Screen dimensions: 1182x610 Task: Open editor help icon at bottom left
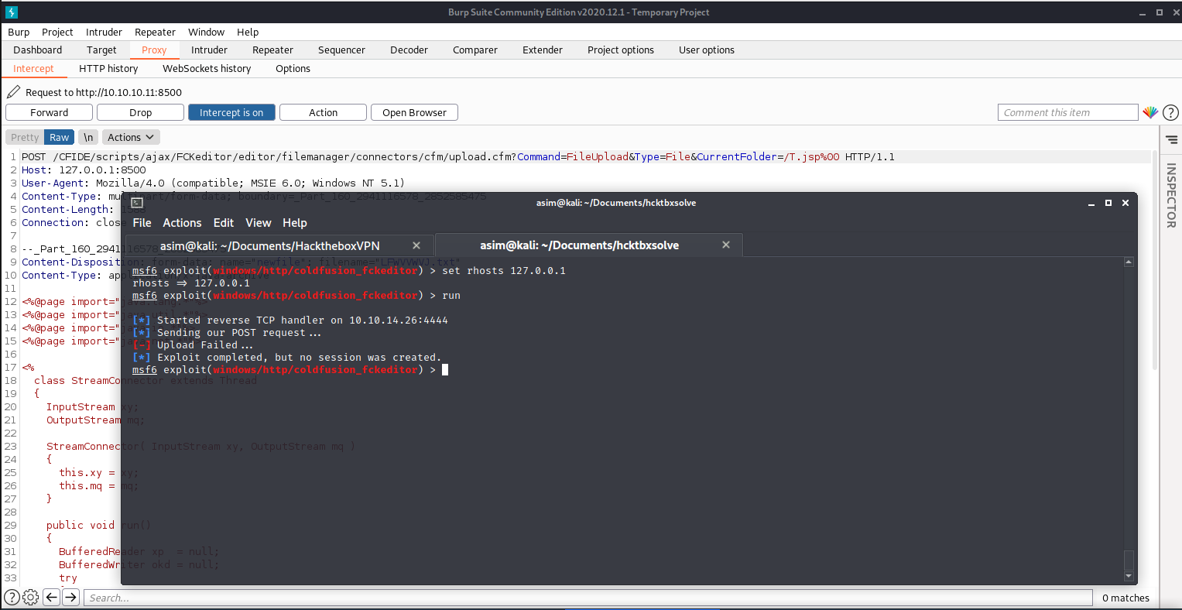click(x=12, y=597)
